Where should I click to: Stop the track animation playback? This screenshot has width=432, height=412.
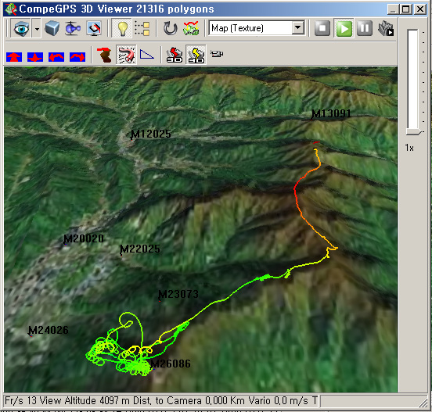(x=322, y=28)
